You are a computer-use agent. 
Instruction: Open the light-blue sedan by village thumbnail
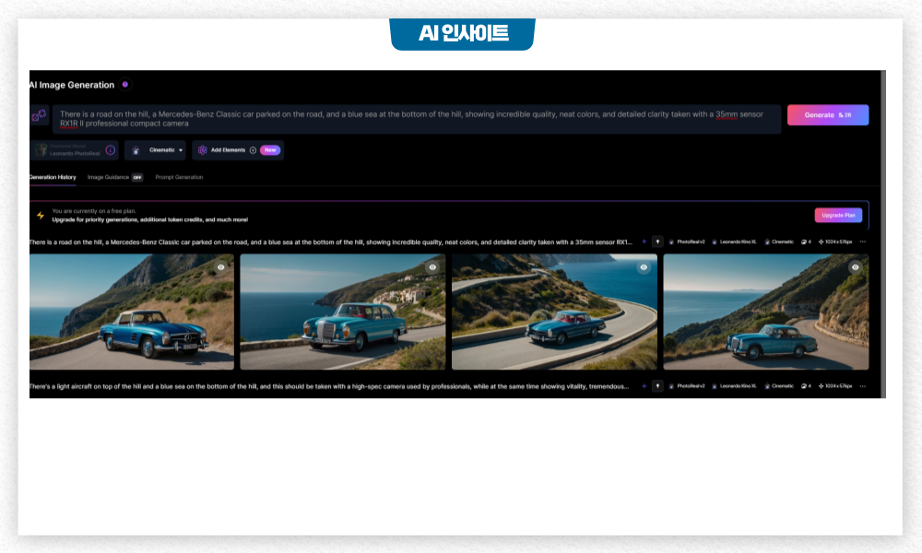click(343, 312)
